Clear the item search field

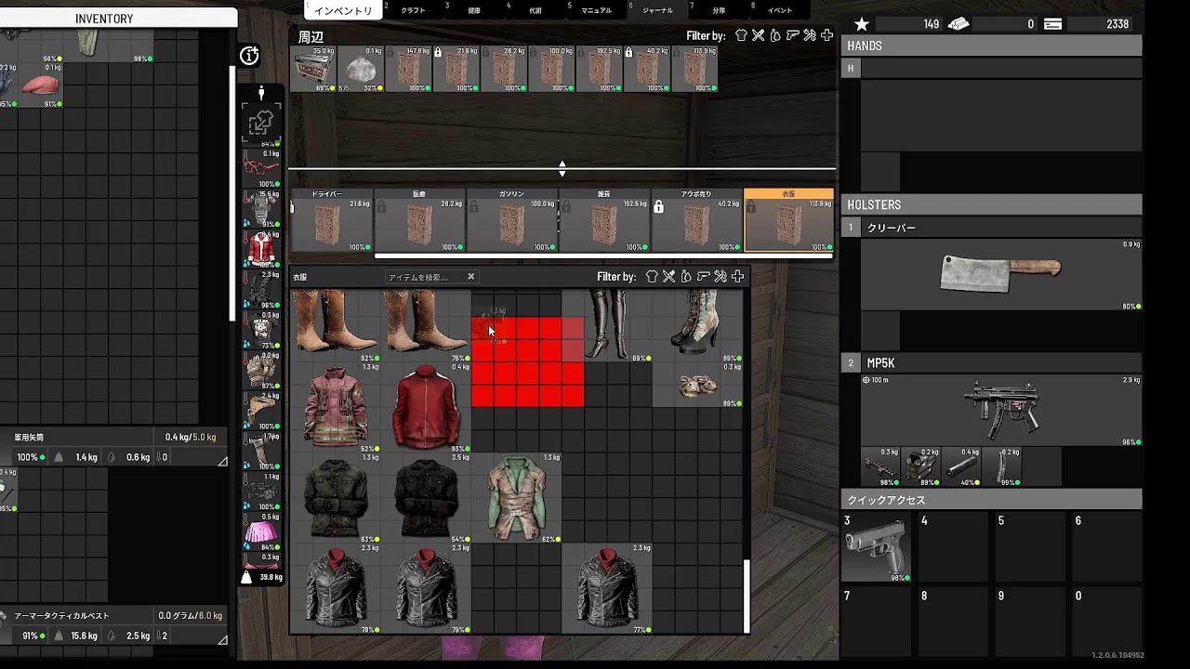(470, 277)
